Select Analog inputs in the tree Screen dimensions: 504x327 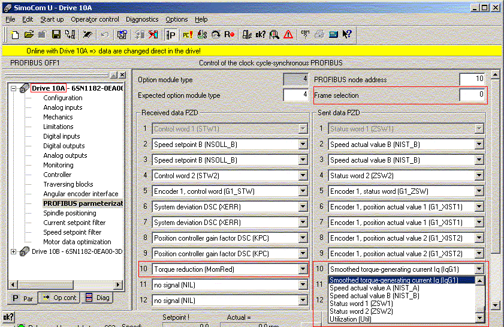[x=63, y=107]
